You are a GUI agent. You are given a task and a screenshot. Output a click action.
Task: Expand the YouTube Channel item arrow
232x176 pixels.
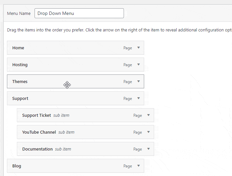click(x=148, y=132)
